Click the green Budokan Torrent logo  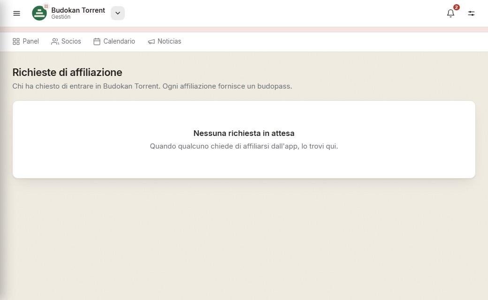tap(39, 14)
